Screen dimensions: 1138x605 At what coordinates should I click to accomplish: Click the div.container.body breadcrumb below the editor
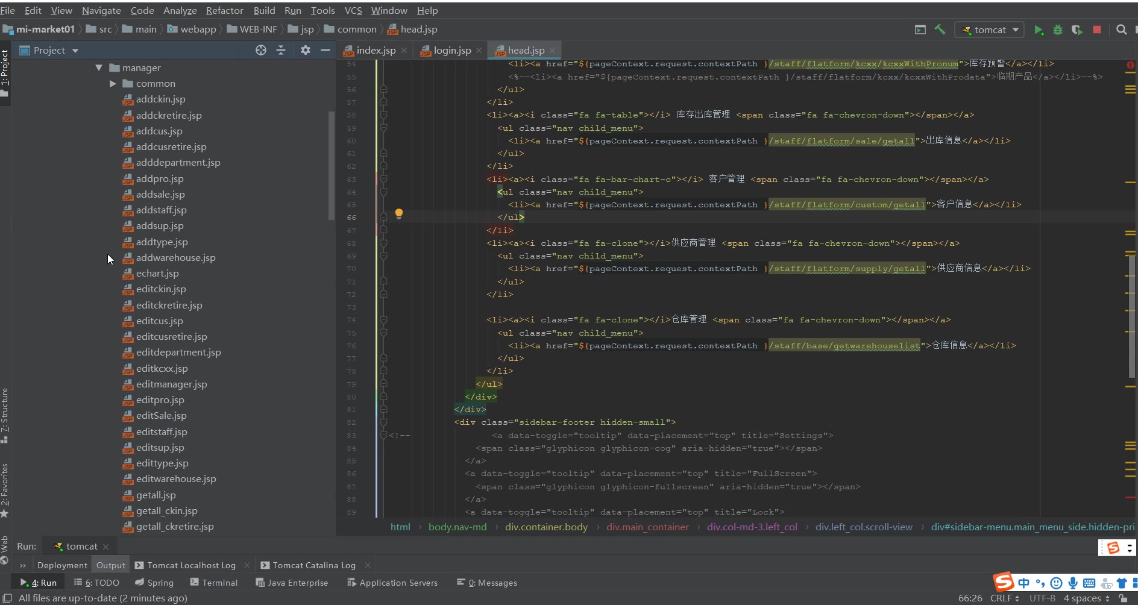(x=546, y=527)
